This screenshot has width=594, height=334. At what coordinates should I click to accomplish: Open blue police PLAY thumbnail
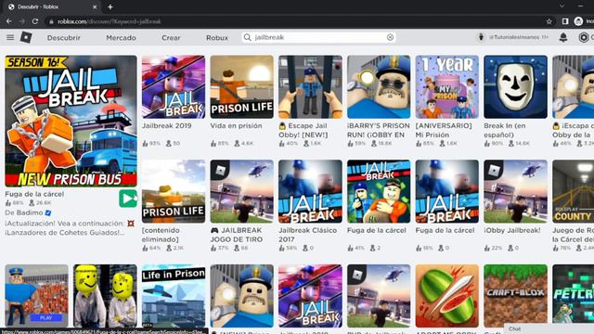click(x=36, y=296)
